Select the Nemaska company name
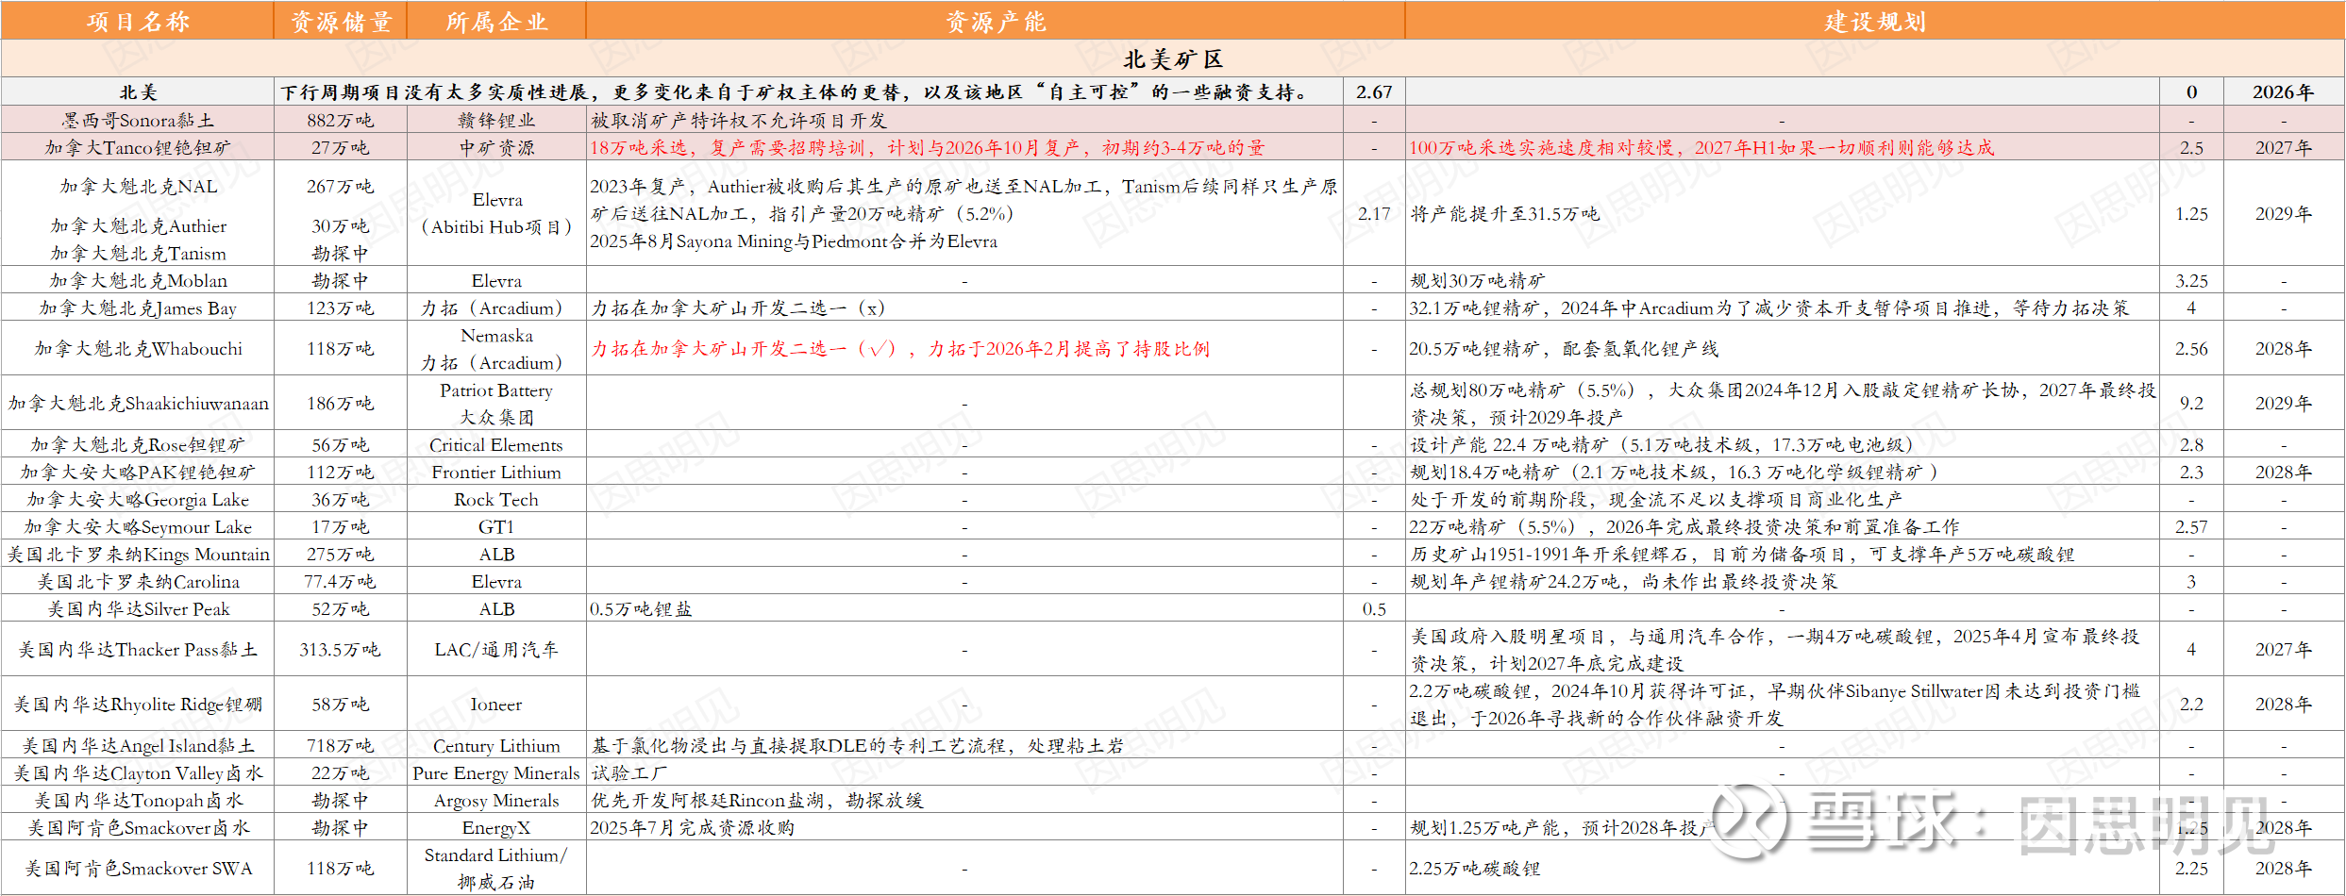The width and height of the screenshot is (2346, 896). pos(496,335)
